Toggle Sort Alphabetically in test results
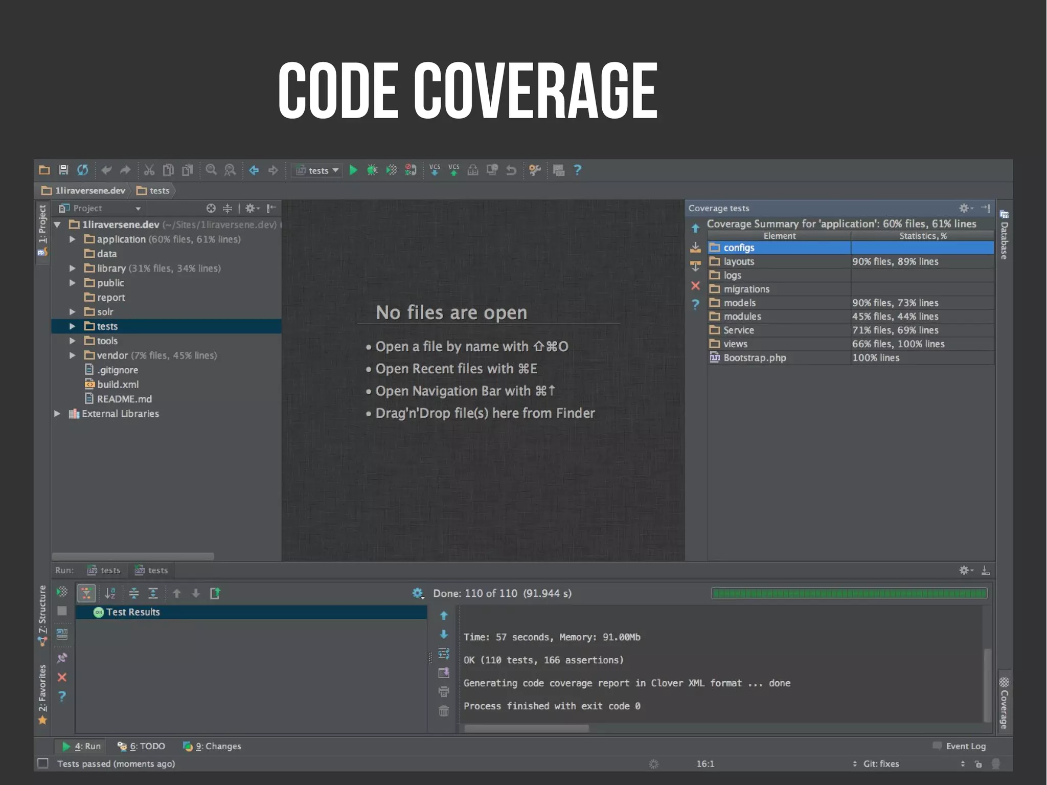 (110, 593)
